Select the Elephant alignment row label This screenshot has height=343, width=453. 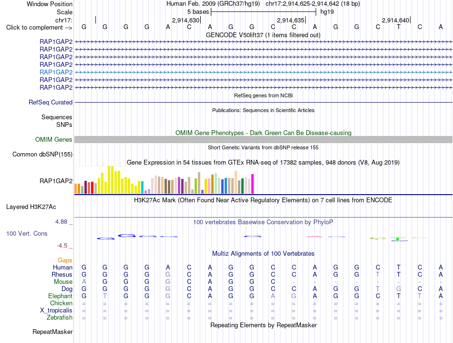tap(61, 296)
